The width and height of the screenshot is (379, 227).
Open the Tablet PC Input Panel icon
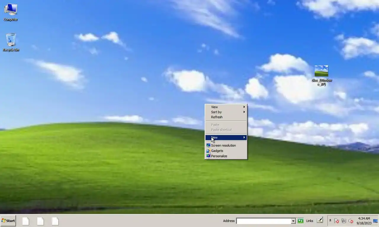320,220
